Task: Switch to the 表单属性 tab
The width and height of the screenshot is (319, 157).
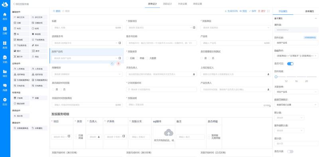Action: pos(309,12)
